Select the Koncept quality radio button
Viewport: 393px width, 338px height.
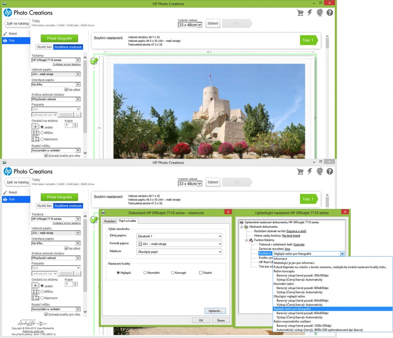[x=173, y=273]
